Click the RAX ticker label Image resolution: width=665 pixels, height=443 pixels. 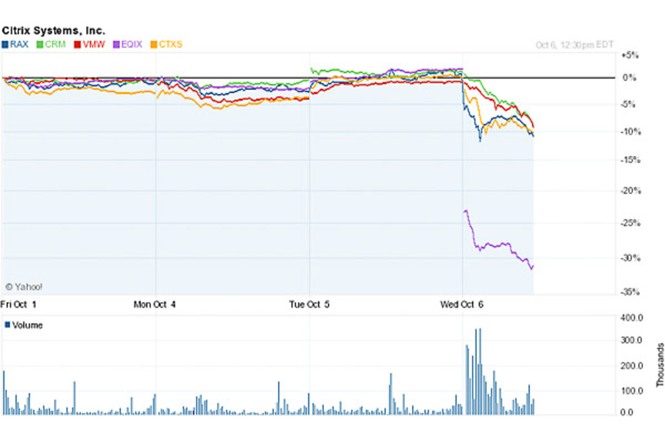(x=19, y=44)
